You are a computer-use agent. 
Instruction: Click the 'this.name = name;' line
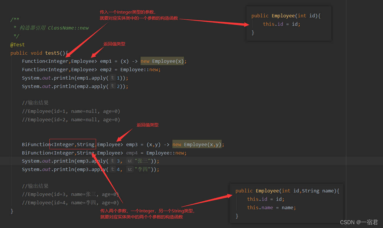272,207
